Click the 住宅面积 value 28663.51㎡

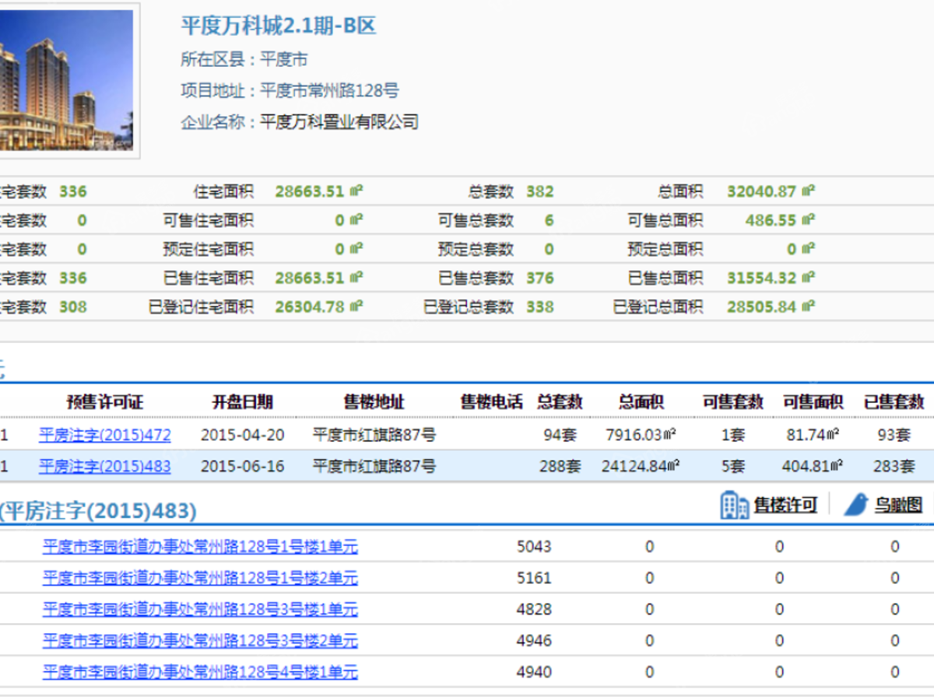(x=319, y=191)
